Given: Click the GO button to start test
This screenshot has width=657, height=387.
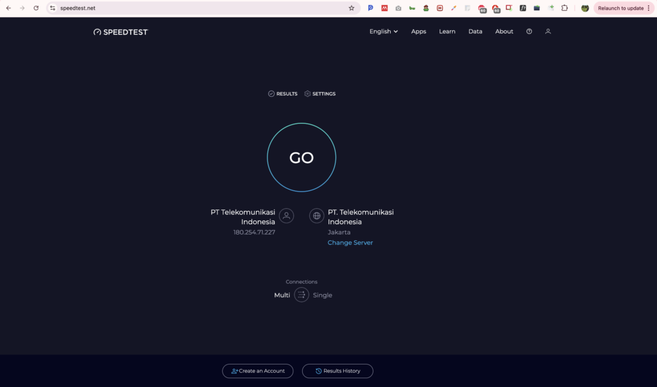Looking at the screenshot, I should [x=302, y=158].
